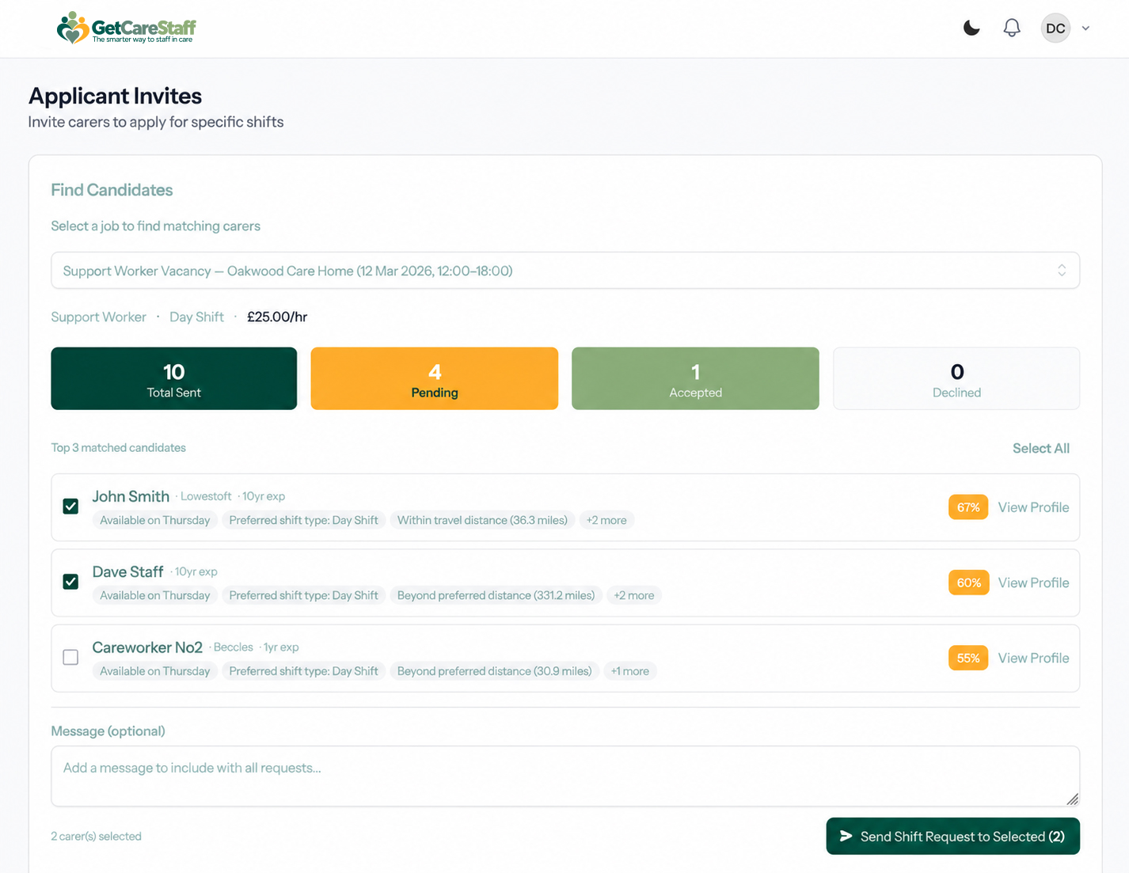Click 'Beyond preferred distance (30.9 miles)' tag
This screenshot has width=1129, height=873.
point(494,671)
